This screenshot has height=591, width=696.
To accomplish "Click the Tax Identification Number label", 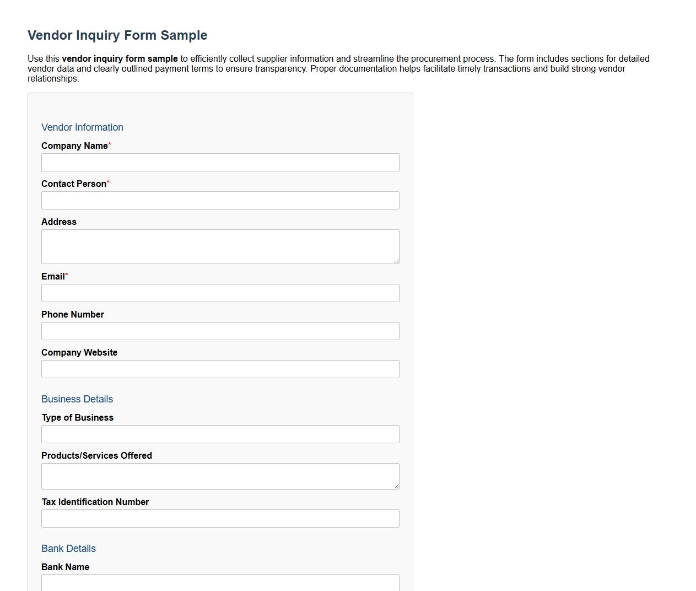I will [95, 502].
